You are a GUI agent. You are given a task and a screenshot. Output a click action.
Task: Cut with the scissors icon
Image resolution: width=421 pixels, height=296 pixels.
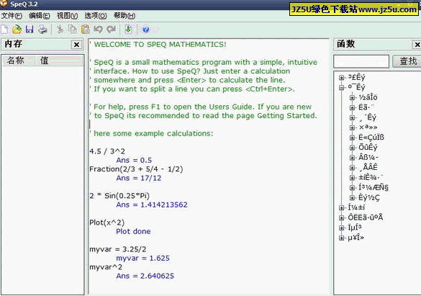60,30
